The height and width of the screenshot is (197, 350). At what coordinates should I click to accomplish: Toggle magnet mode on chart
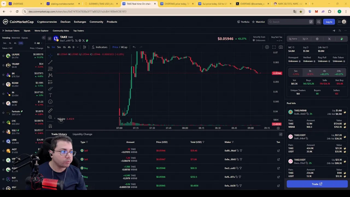tap(50, 126)
